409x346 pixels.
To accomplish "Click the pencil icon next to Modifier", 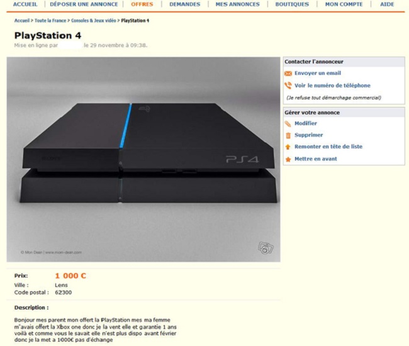I will click(x=288, y=124).
